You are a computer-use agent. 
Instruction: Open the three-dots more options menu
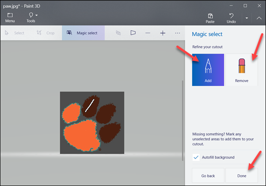pos(178,33)
